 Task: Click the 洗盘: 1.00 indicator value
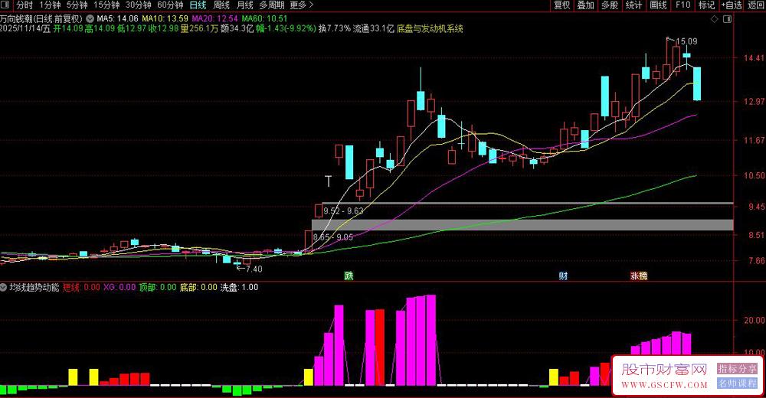(x=239, y=287)
